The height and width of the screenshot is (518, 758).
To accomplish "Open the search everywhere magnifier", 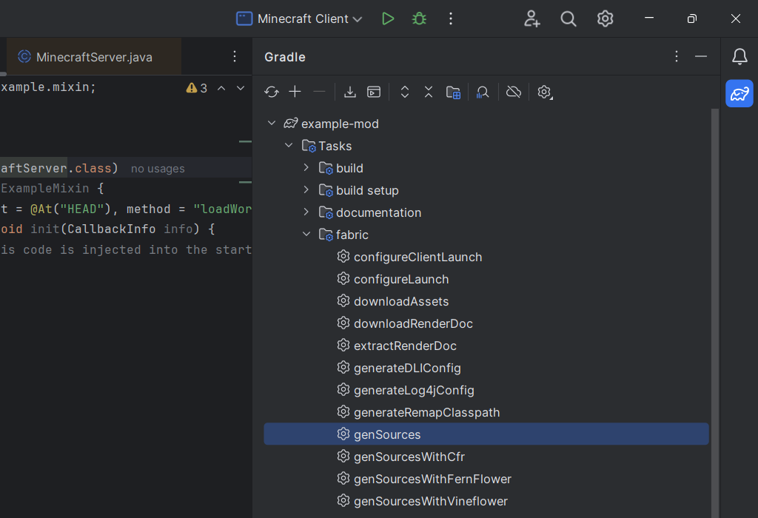I will 568,18.
